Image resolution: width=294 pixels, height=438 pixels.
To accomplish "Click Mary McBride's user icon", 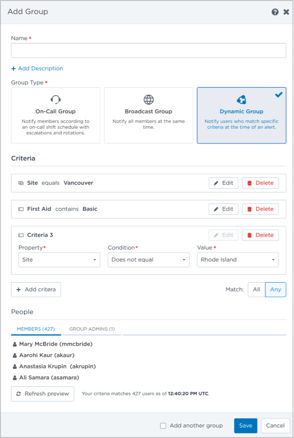I will (15, 344).
